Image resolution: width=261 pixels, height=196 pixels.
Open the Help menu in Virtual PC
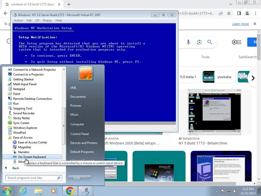(x=59, y=20)
